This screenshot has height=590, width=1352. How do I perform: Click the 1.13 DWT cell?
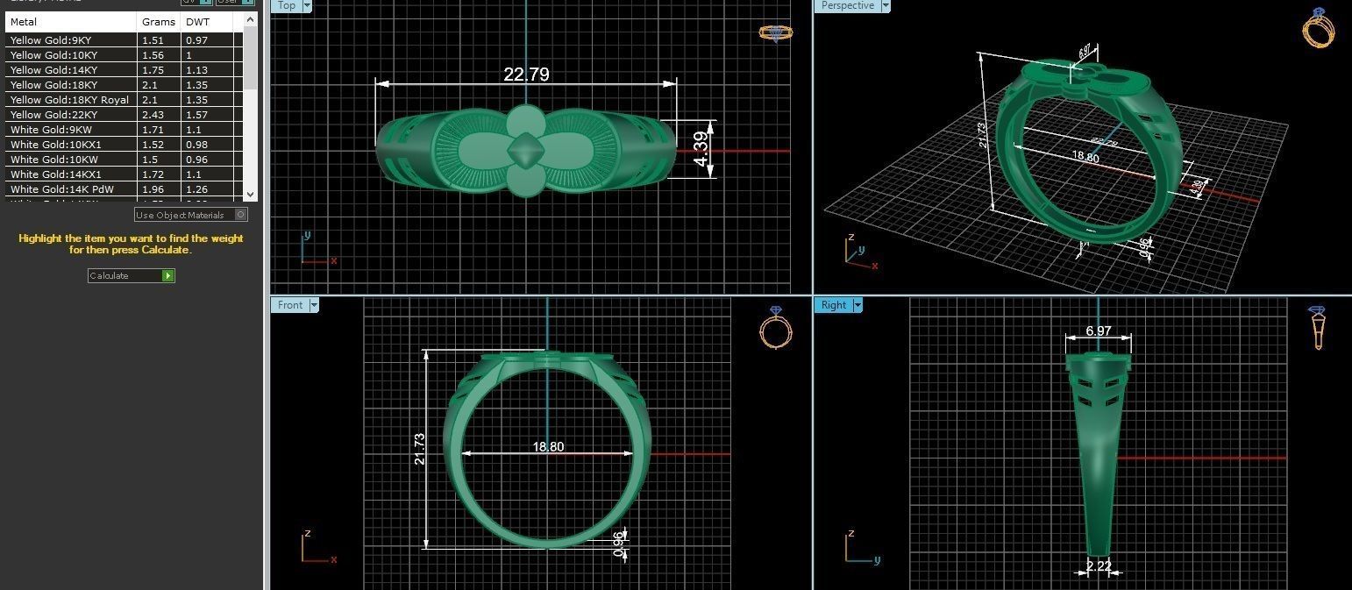pyautogui.click(x=207, y=70)
